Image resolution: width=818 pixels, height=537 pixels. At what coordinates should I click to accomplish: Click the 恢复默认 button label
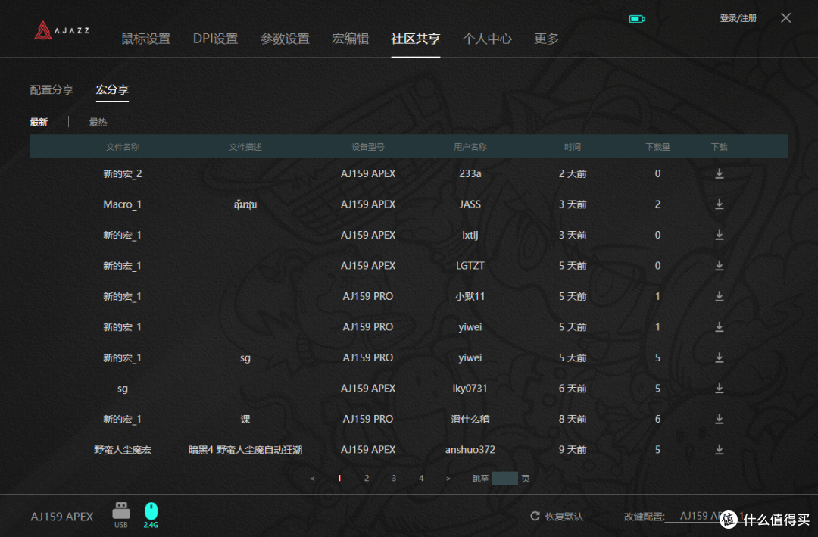tap(564, 516)
